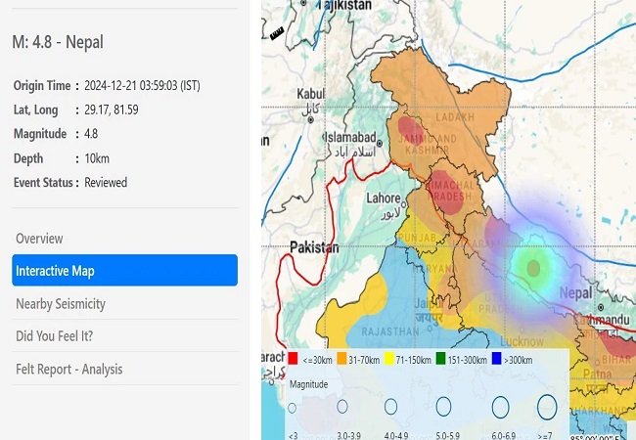
Task: Click the Pakistan country label on map
Action: pos(314,247)
